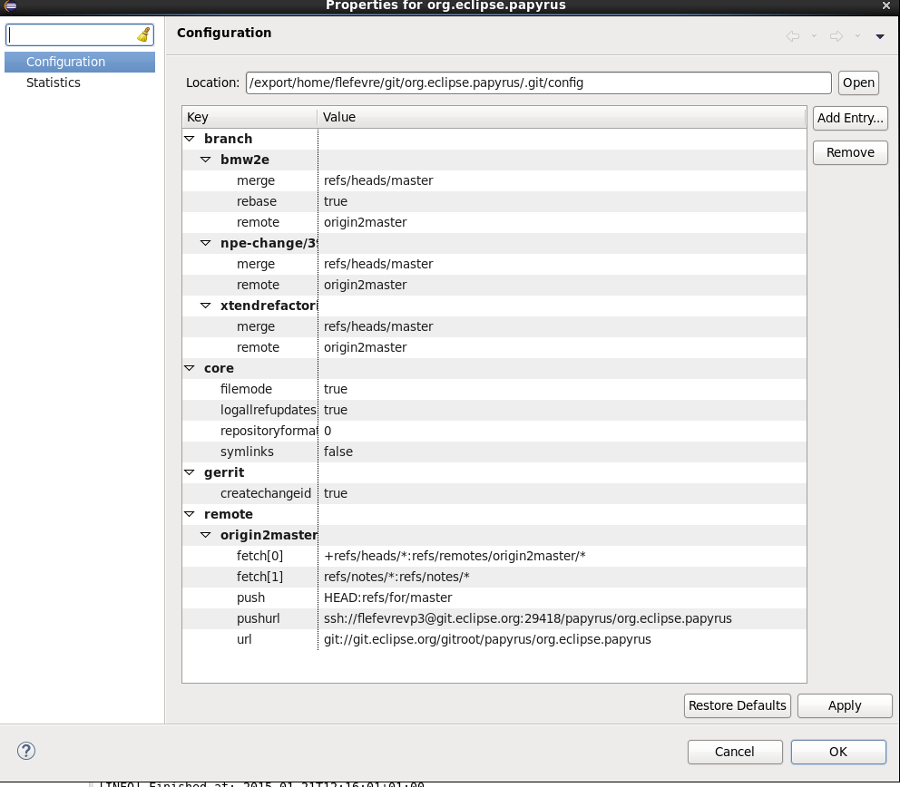Select repositoryformat value 0
This screenshot has height=787, width=900.
coord(328,431)
